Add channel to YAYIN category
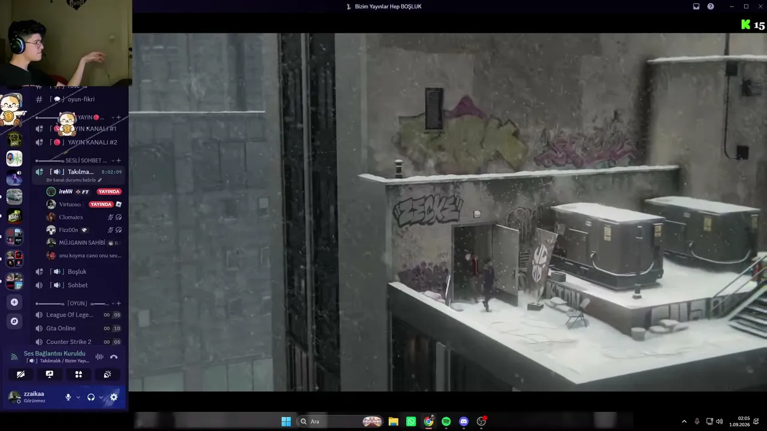The height and width of the screenshot is (431, 767). tap(119, 117)
